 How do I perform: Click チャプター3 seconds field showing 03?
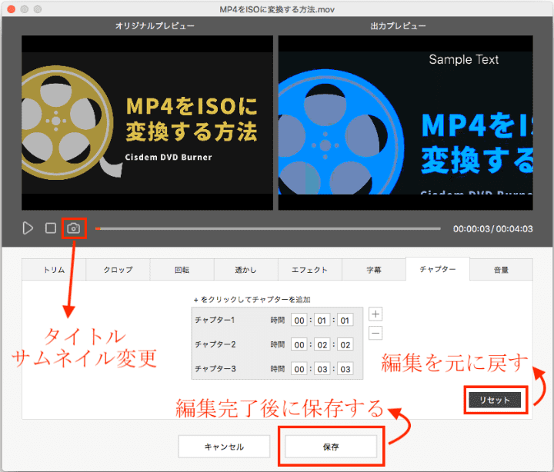point(345,369)
